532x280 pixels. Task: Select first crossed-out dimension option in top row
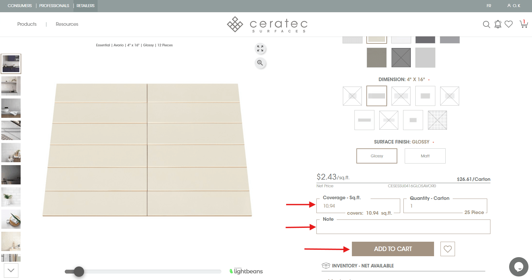click(353, 96)
